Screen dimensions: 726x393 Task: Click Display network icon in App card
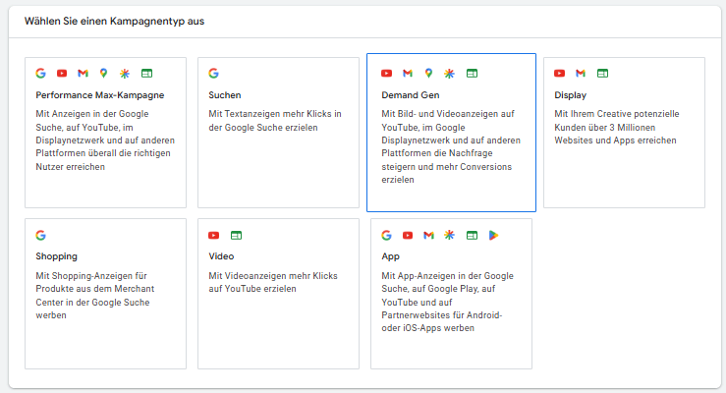[x=472, y=235]
